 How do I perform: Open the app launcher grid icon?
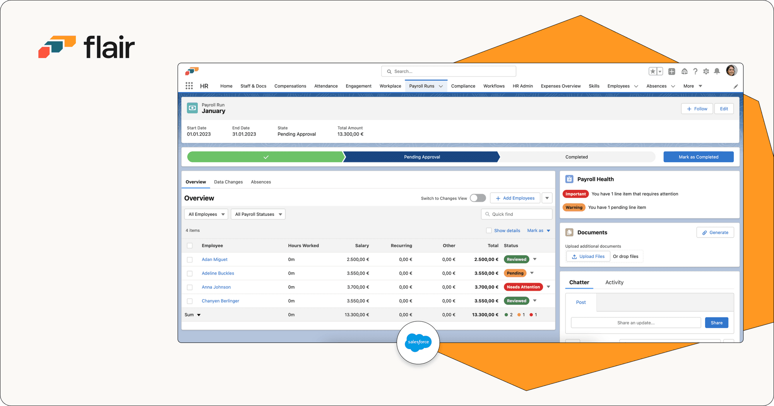[x=189, y=86]
